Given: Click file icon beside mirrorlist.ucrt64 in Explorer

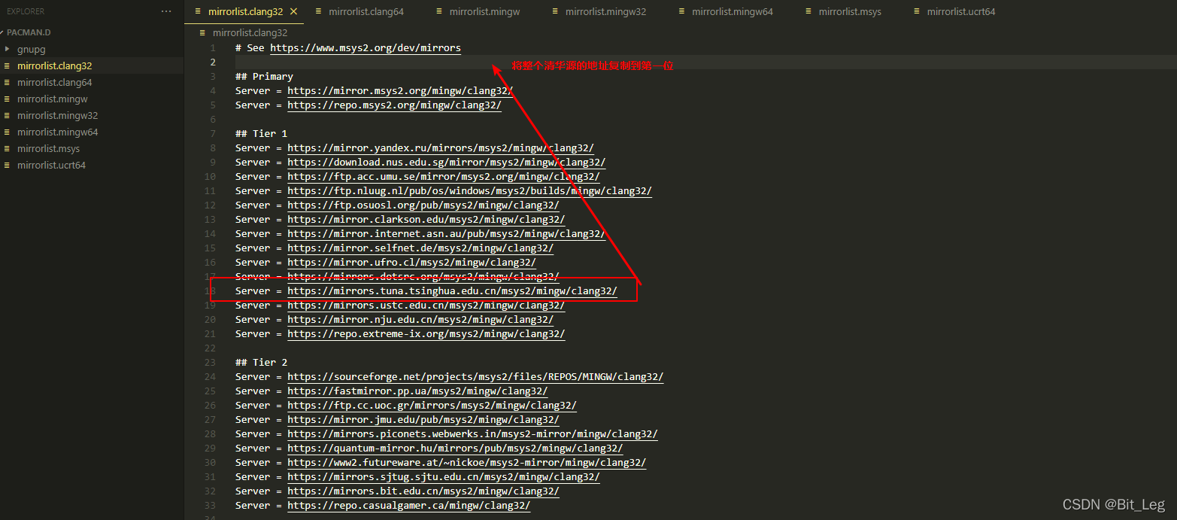Looking at the screenshot, I should click(x=8, y=165).
